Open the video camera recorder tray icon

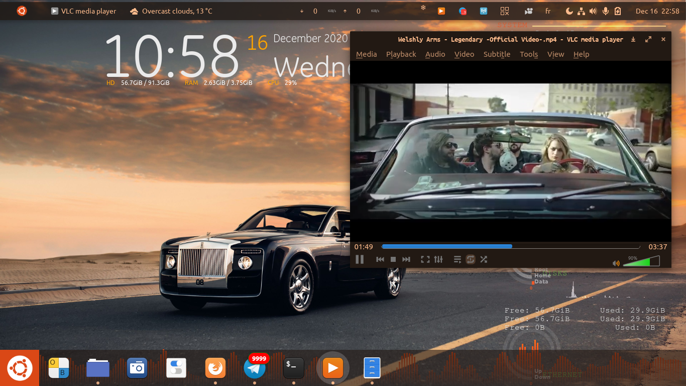[x=528, y=11]
